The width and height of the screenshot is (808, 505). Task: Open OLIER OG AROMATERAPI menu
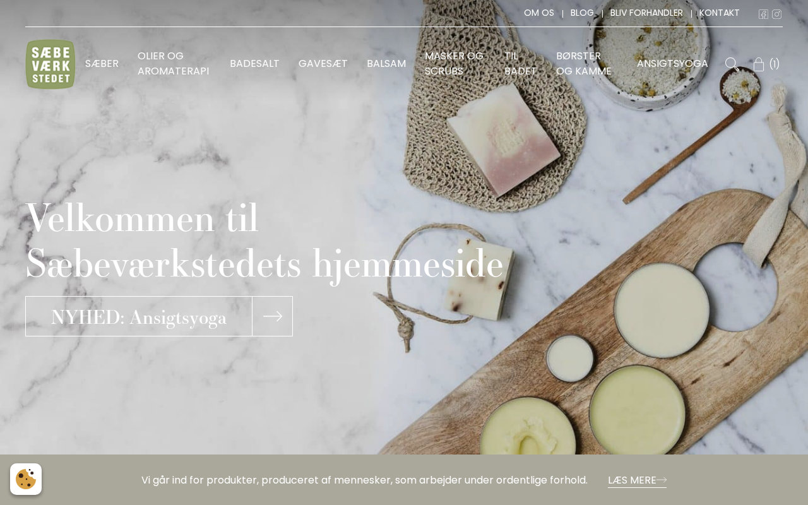(x=173, y=64)
